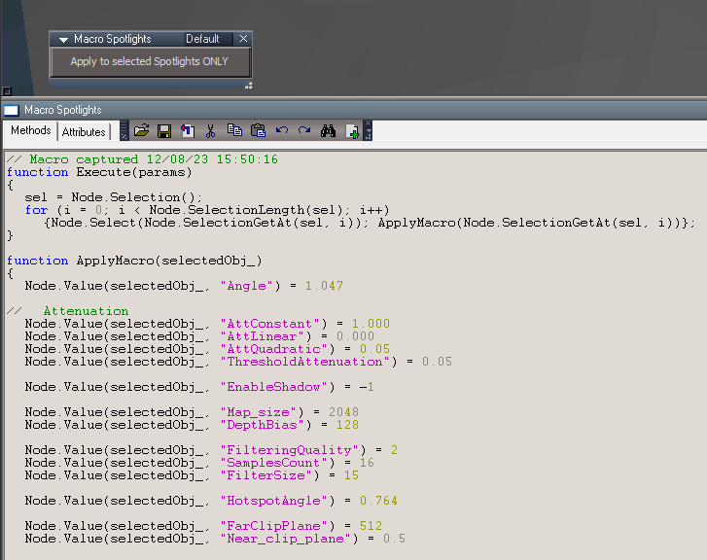Click the "DepthBias" value 128
Screen dimensions: 707x560
coord(347,425)
